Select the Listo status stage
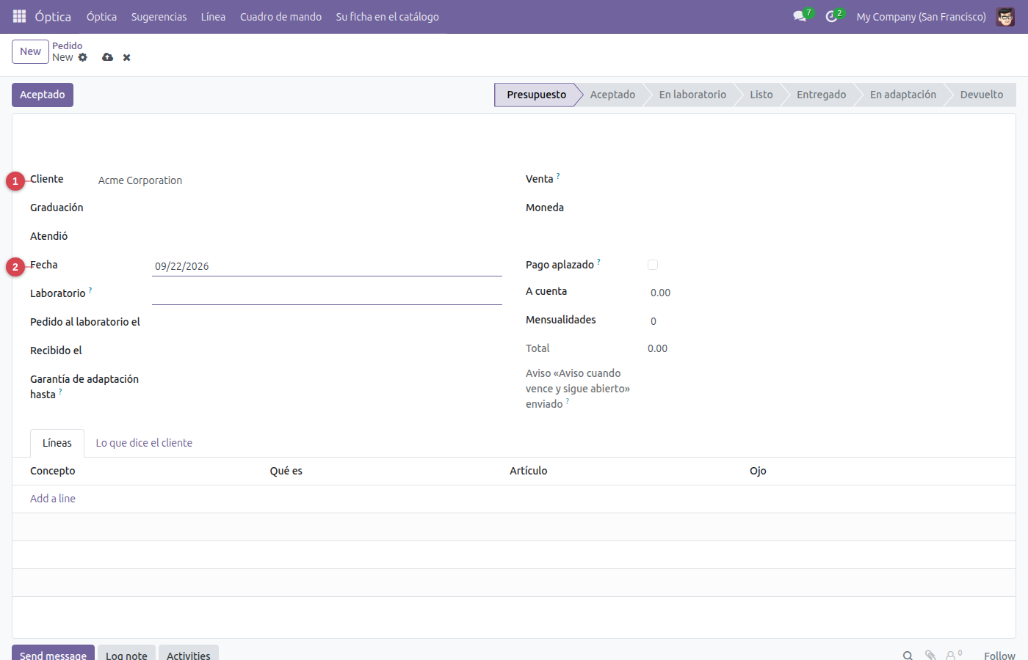The height and width of the screenshot is (660, 1028). click(x=761, y=95)
